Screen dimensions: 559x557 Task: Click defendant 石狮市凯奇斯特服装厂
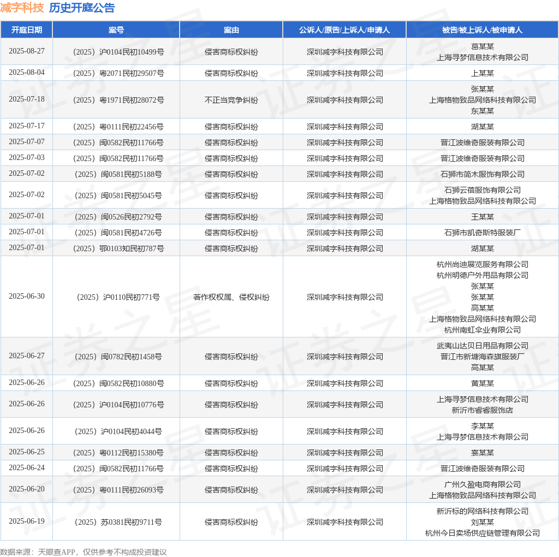tap(483, 233)
